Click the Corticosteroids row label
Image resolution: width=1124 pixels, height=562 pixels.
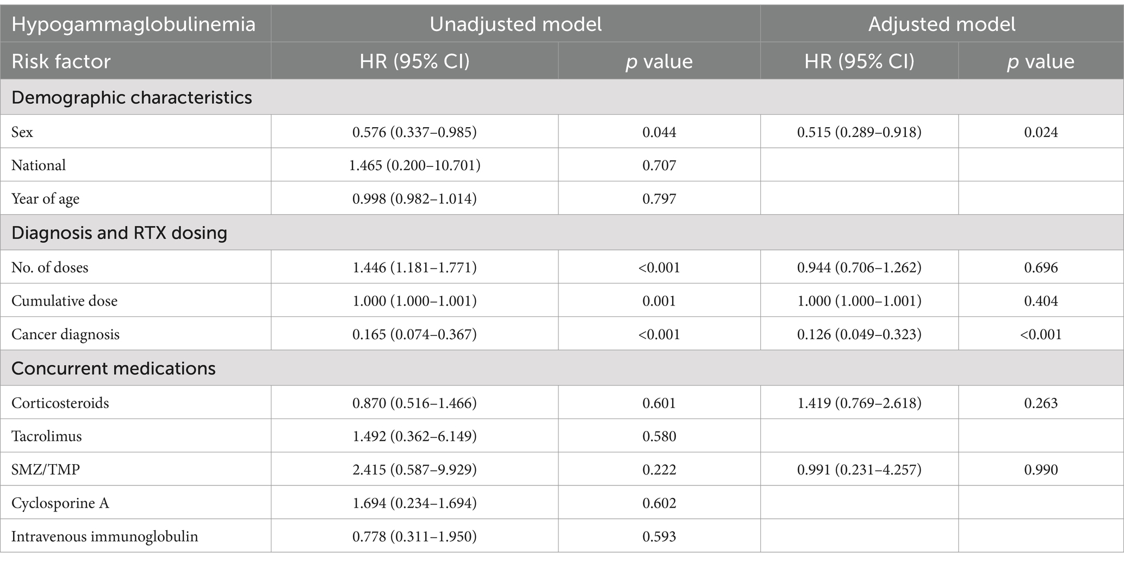60,403
